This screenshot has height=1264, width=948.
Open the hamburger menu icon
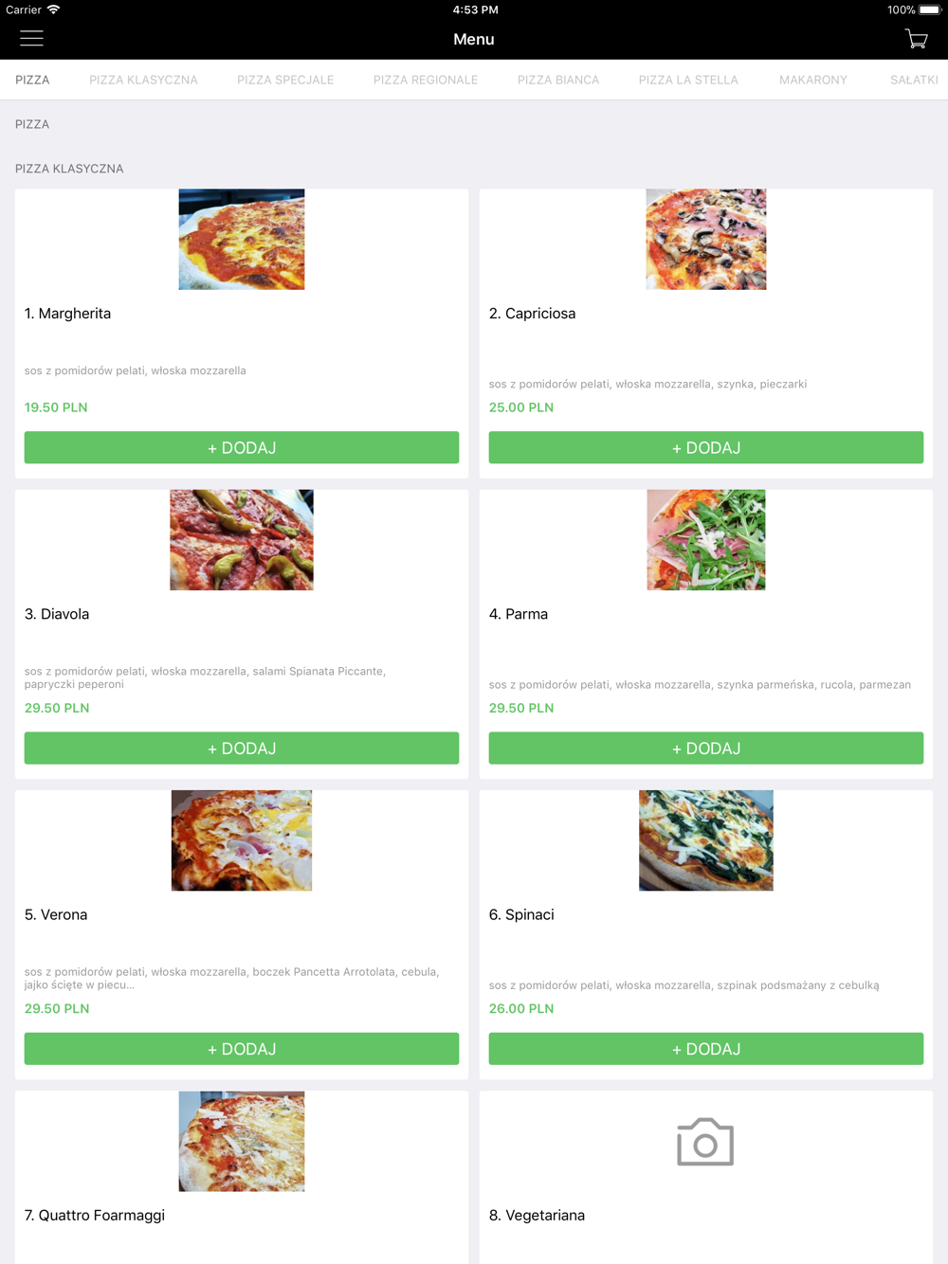tap(31, 39)
